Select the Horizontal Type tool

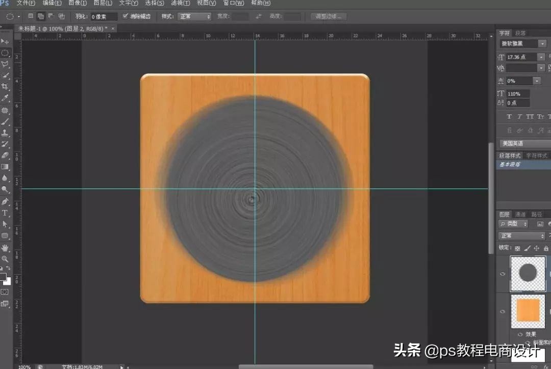coord(5,213)
